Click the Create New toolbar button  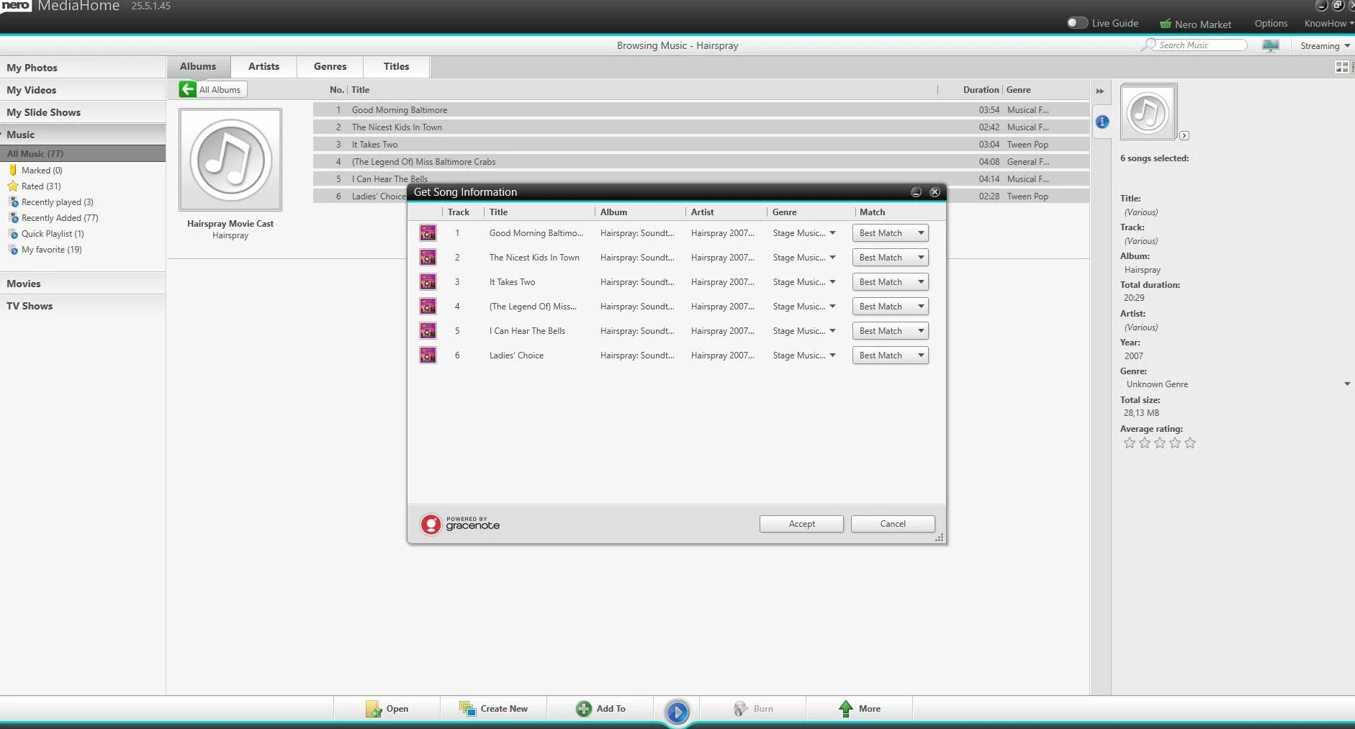pos(493,709)
